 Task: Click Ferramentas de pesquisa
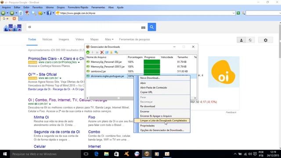point(134,39)
